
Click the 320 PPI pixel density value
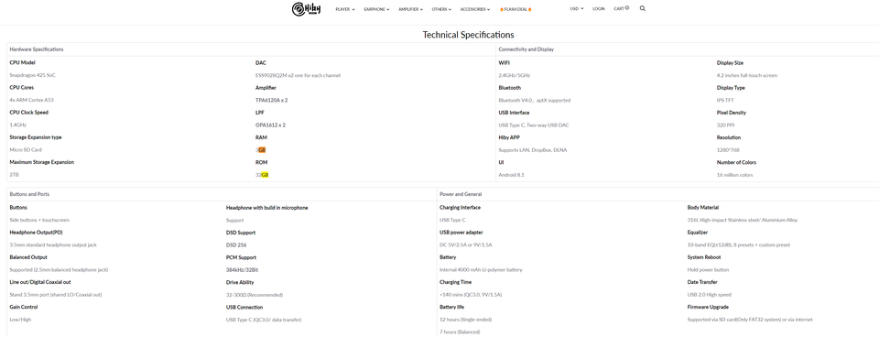point(725,125)
